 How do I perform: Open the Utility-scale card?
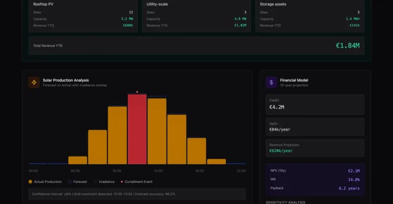pos(196,15)
